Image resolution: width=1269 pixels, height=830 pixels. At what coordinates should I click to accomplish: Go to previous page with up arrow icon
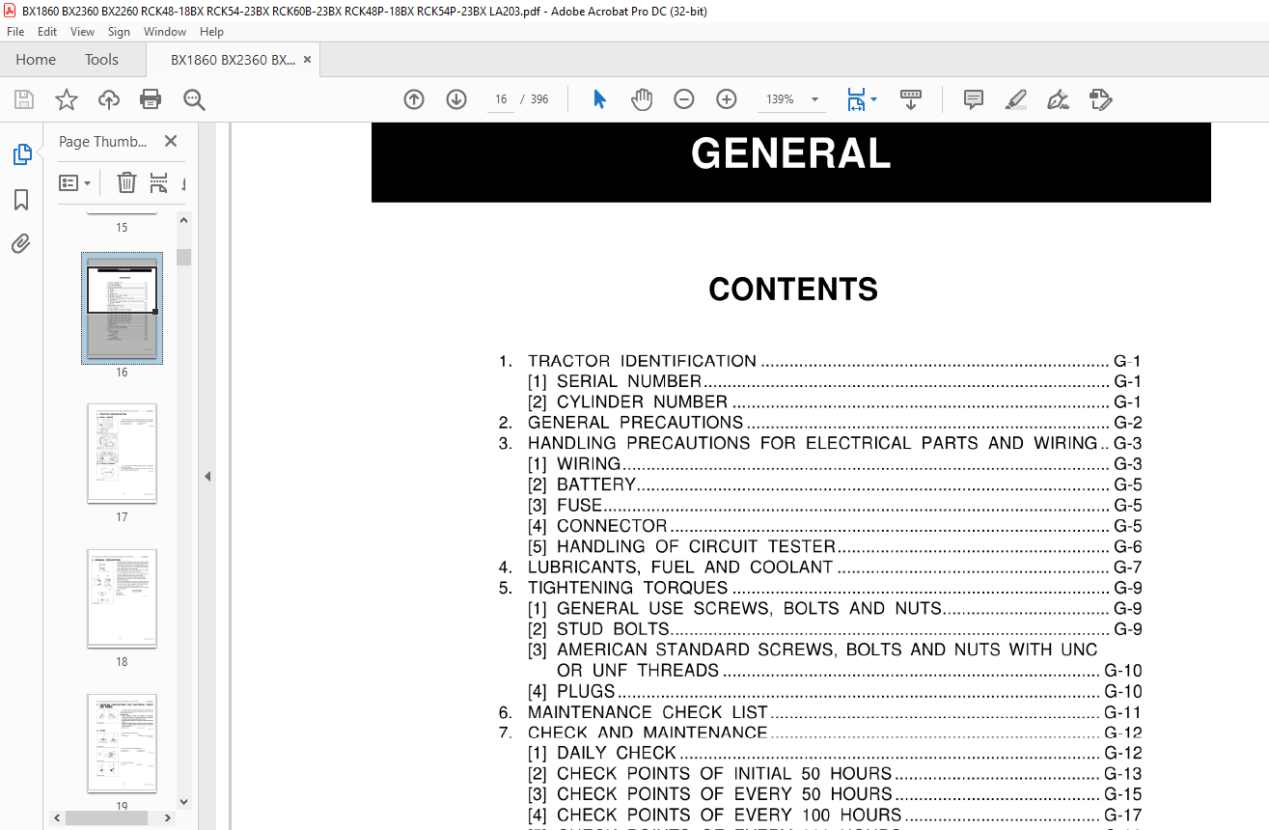[x=414, y=99]
